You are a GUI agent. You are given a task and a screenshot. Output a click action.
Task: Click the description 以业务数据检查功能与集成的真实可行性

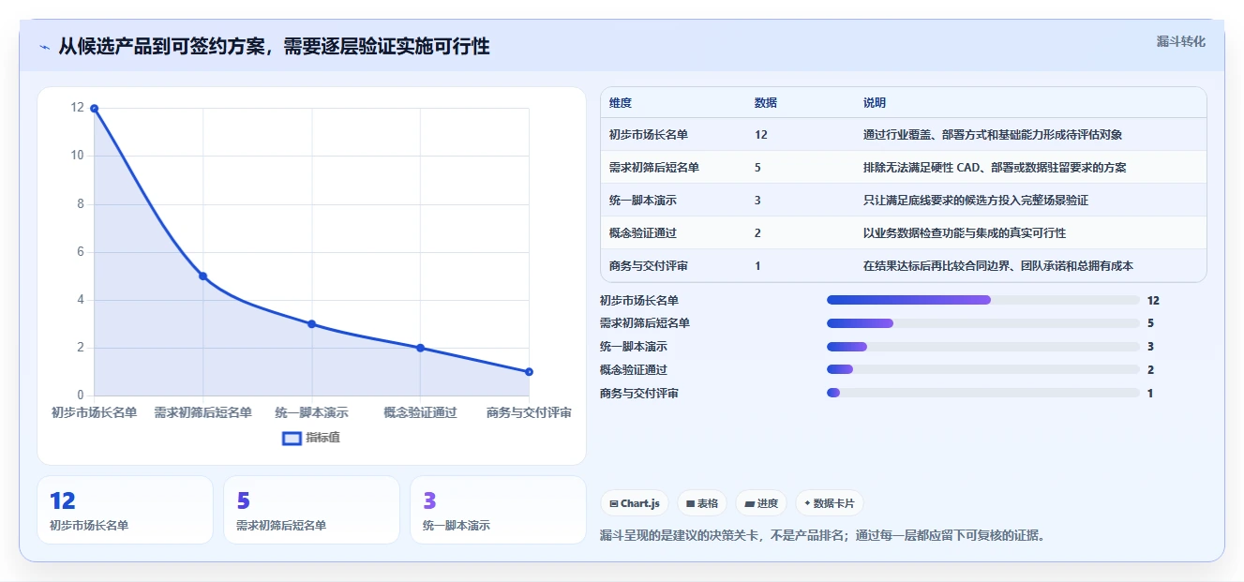click(x=965, y=233)
